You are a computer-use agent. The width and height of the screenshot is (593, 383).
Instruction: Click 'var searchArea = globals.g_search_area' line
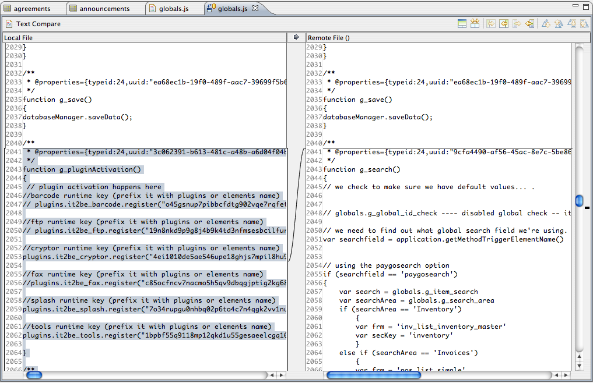417,300
